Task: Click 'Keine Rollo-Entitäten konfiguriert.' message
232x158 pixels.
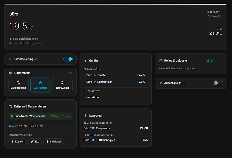Action: (177, 68)
